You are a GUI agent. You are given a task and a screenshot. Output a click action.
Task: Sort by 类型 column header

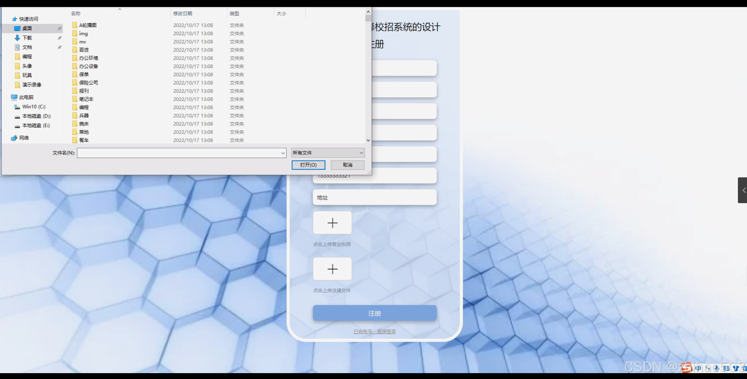click(234, 13)
